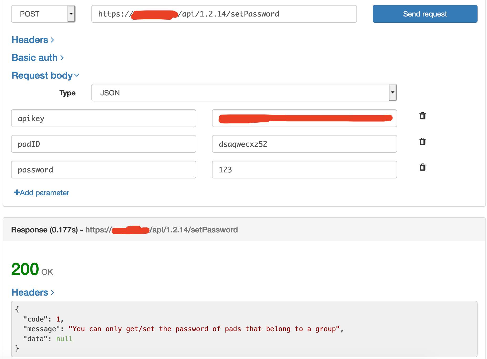Click the URL field ending in setPassword
This screenshot has height=359, width=487.
(224, 14)
